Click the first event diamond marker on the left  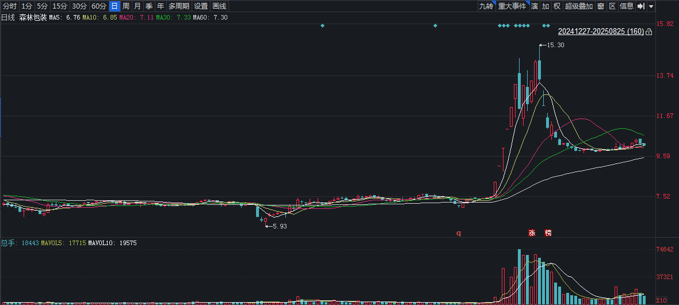[x=322, y=25]
